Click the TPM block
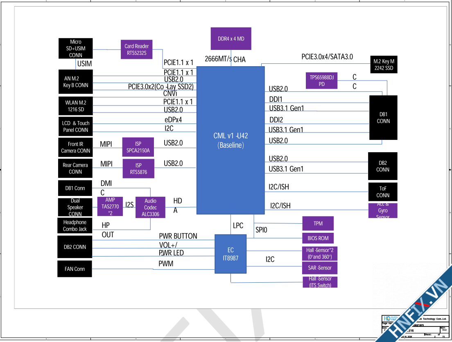The height and width of the screenshot is (342, 452). tap(318, 223)
